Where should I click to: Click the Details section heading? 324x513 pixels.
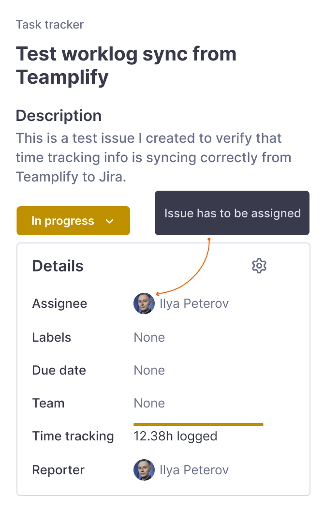pos(58,266)
